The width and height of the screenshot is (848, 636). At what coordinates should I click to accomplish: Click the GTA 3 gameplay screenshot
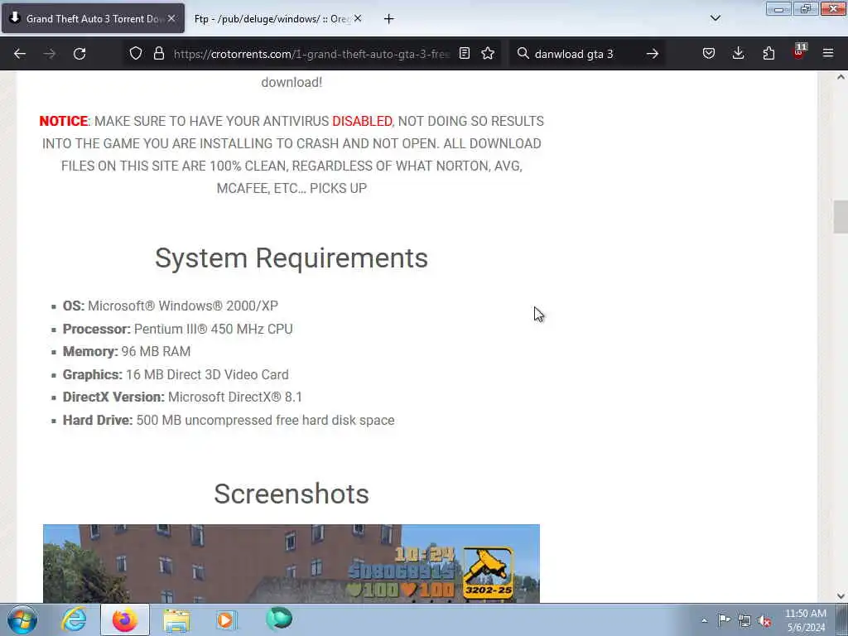pyautogui.click(x=291, y=563)
